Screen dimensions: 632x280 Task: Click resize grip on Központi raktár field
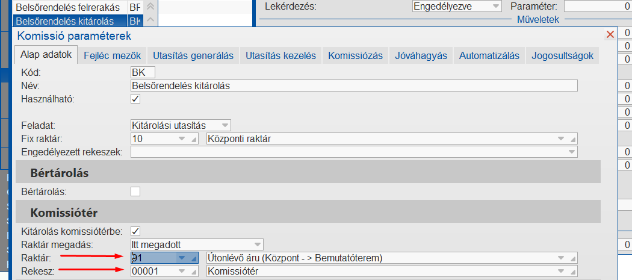tap(573, 139)
